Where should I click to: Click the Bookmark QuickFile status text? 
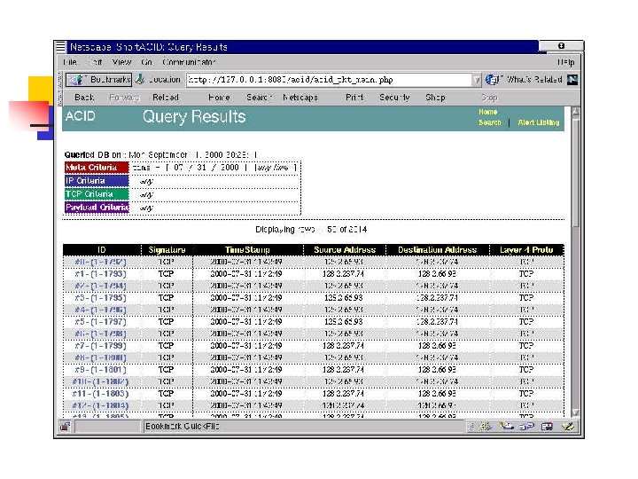[x=183, y=427]
